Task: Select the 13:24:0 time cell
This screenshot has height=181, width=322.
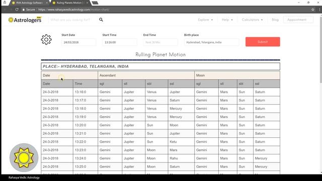Action: point(86,158)
